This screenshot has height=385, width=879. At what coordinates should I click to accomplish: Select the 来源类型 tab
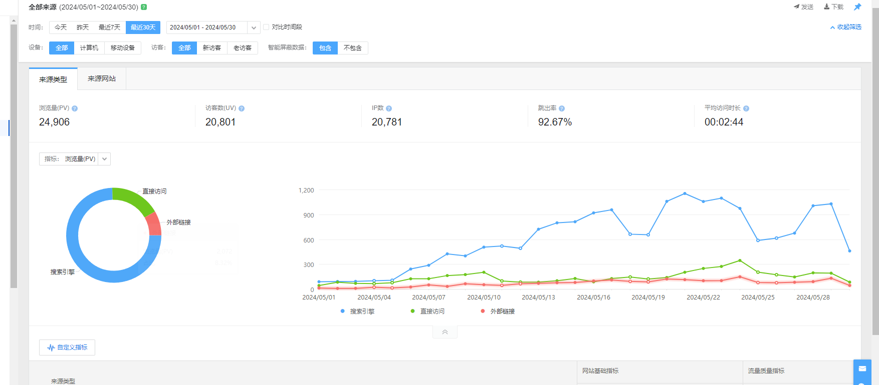pos(53,79)
